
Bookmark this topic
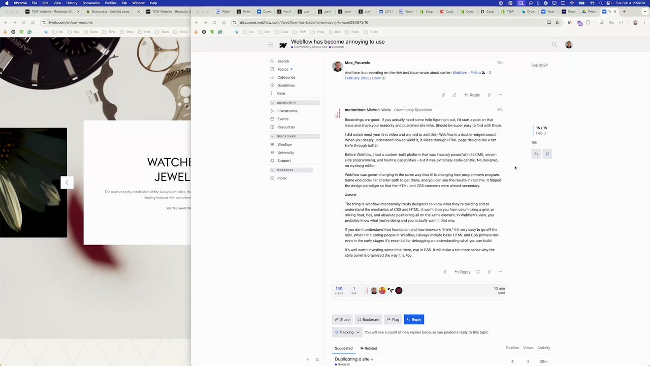368,320
